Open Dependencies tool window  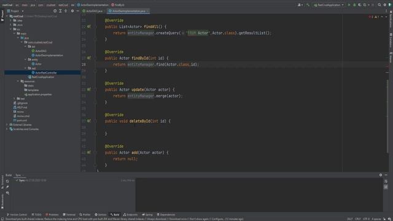166,215
